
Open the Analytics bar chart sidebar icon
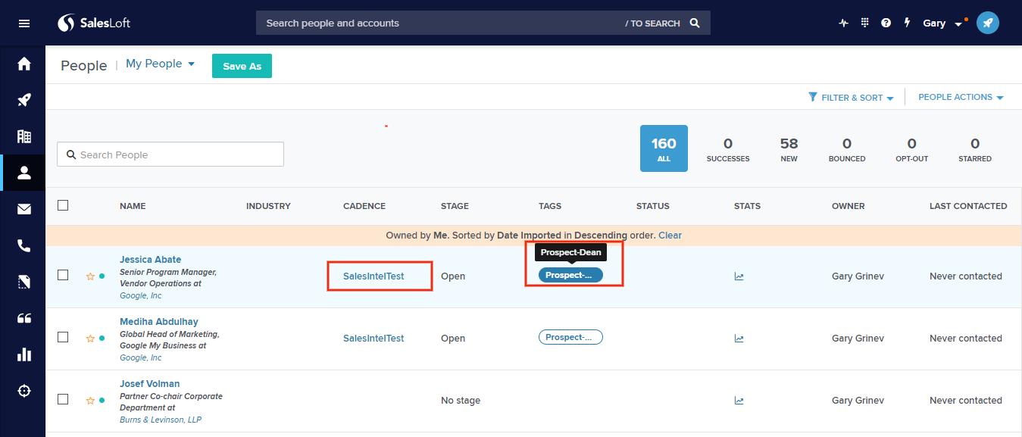(24, 354)
